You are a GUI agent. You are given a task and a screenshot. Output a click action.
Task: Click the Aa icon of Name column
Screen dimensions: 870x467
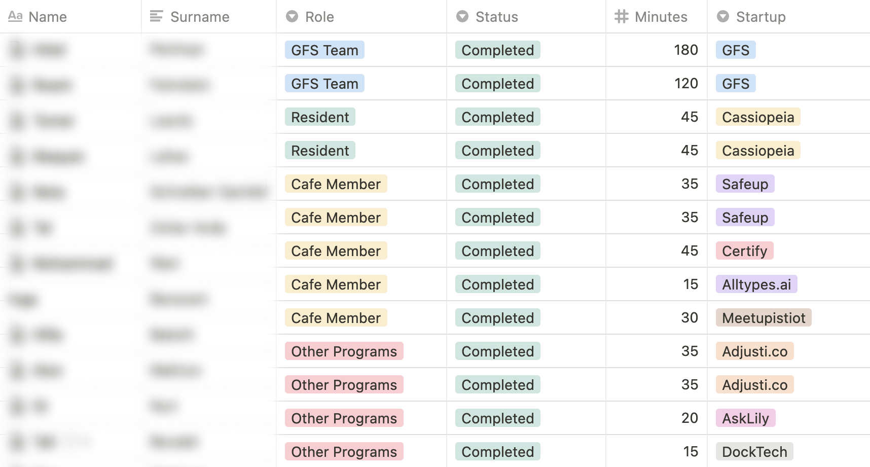pos(15,17)
